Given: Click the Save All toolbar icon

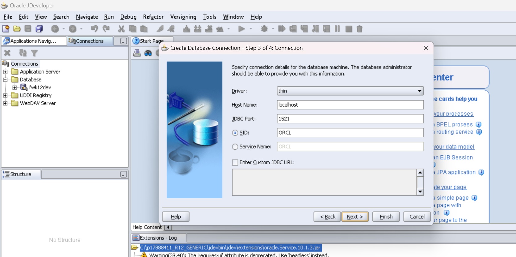Looking at the screenshot, I should [39, 29].
